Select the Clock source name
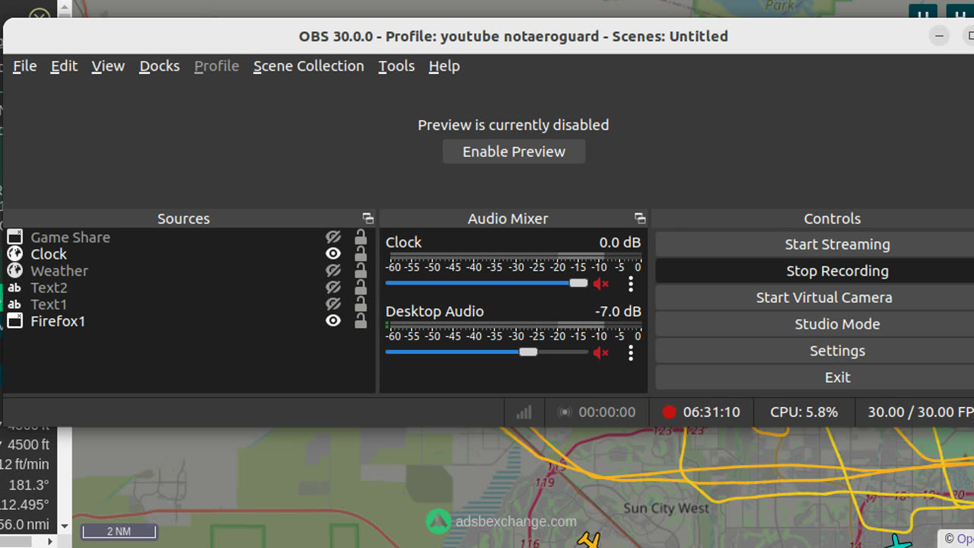Screen dimensions: 974x548 pyautogui.click(x=49, y=254)
